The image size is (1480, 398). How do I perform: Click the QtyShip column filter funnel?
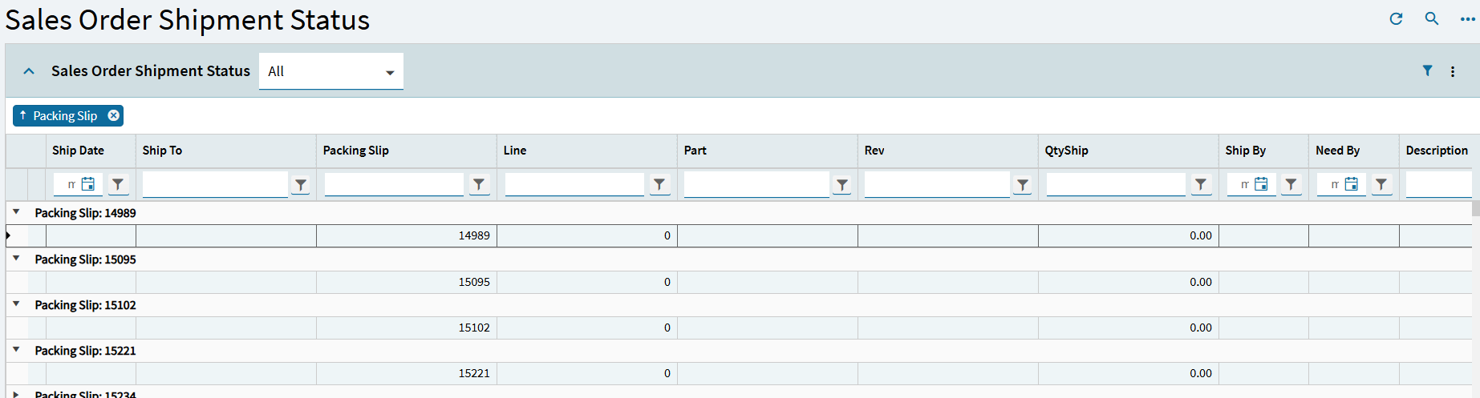click(1201, 184)
